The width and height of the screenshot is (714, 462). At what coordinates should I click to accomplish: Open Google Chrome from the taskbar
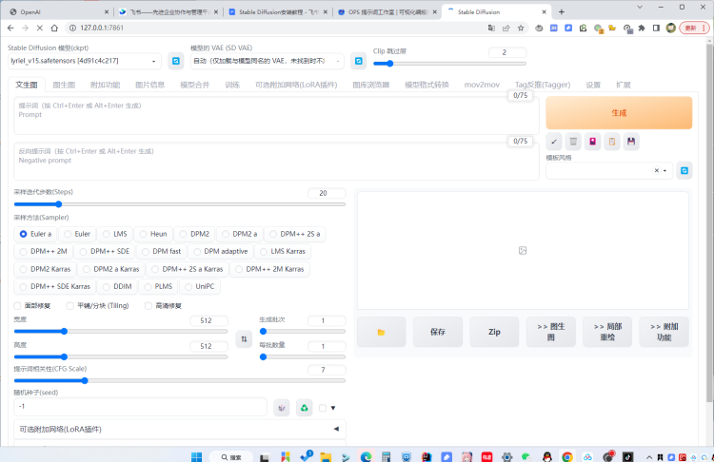click(x=567, y=456)
